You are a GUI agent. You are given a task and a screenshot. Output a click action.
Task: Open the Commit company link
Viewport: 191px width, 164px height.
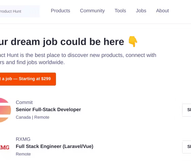24,102
